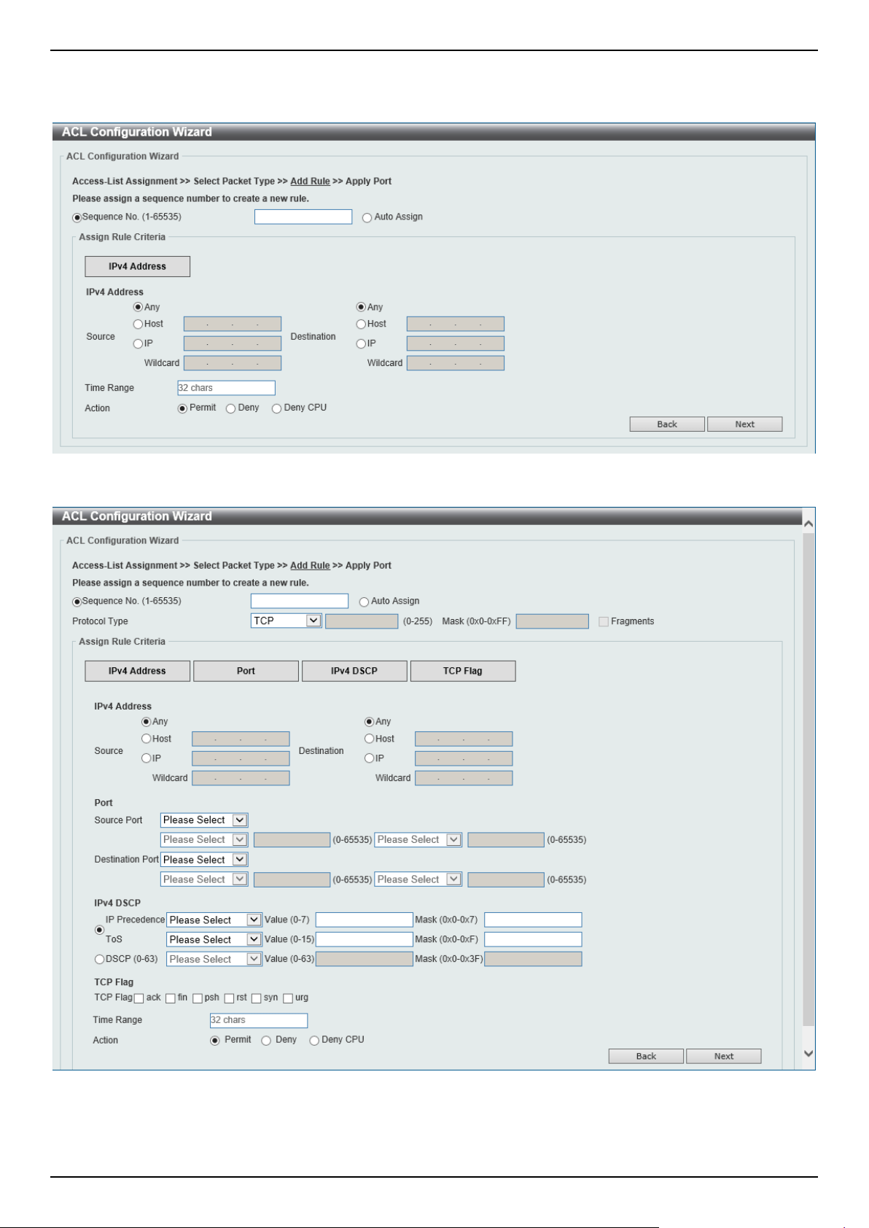The image size is (869, 1228).
Task: Select Deny CPU action in upper wizard
Action: 276,408
